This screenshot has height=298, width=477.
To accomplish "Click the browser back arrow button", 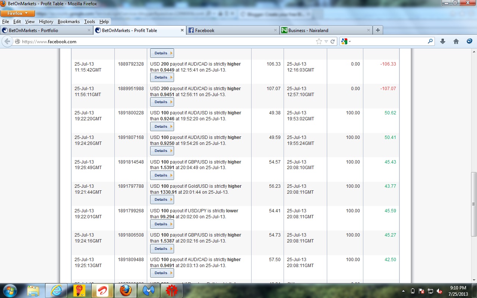I will pos(7,42).
